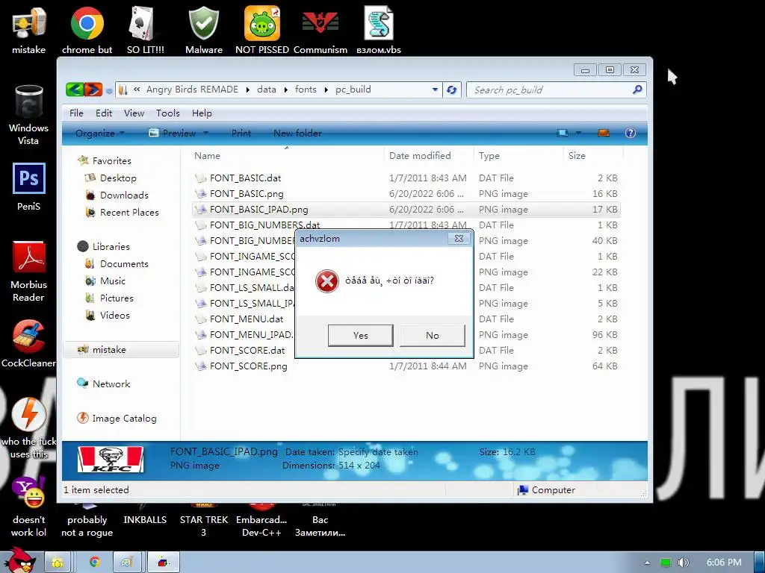Sort by the Date modified column
Screen dimensions: 765x573
(x=428, y=155)
